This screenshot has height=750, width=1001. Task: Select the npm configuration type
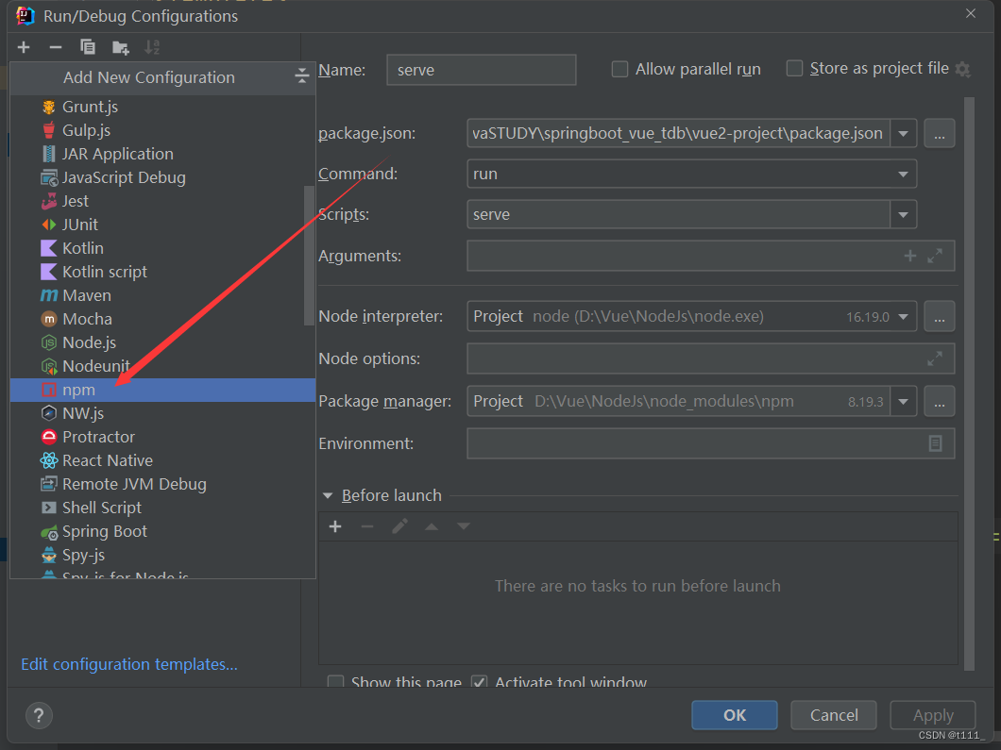tap(162, 390)
